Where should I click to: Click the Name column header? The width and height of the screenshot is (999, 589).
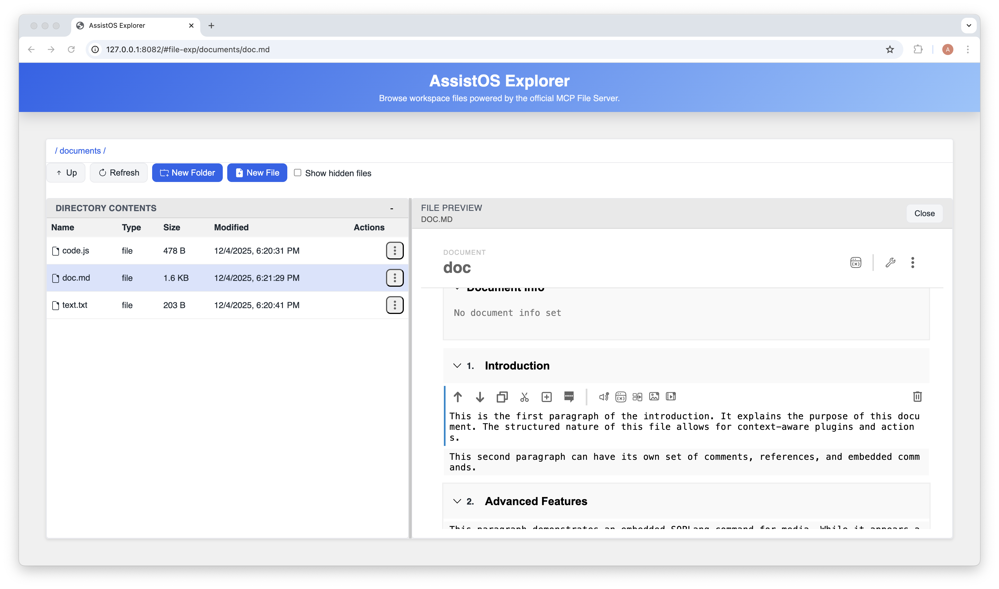click(x=62, y=228)
